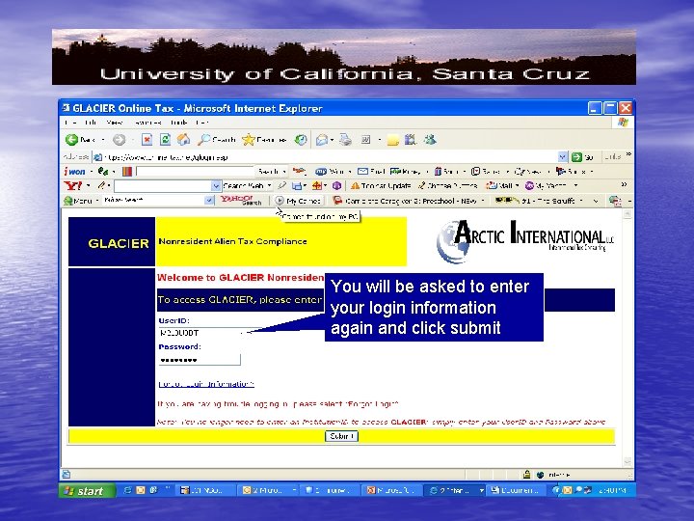This screenshot has height=521, width=694.
Task: Click the security lock status icon
Action: point(526,475)
